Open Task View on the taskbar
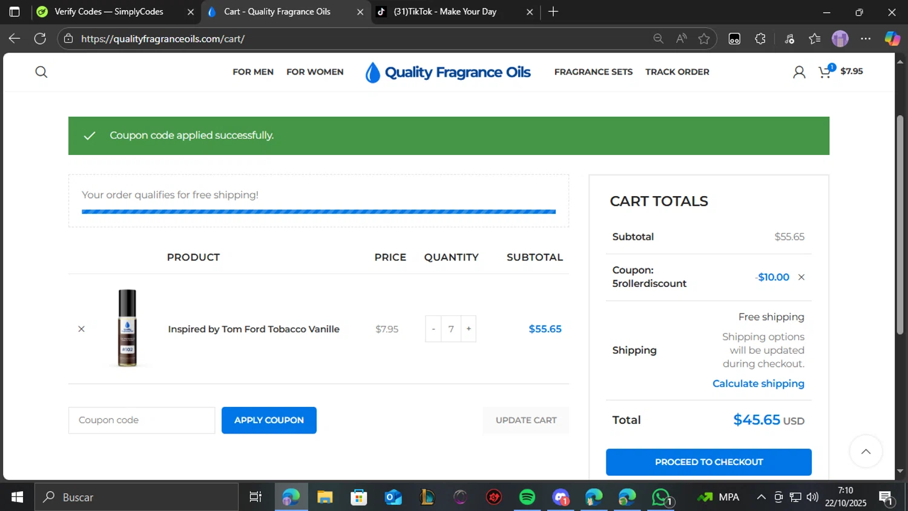 tap(255, 497)
